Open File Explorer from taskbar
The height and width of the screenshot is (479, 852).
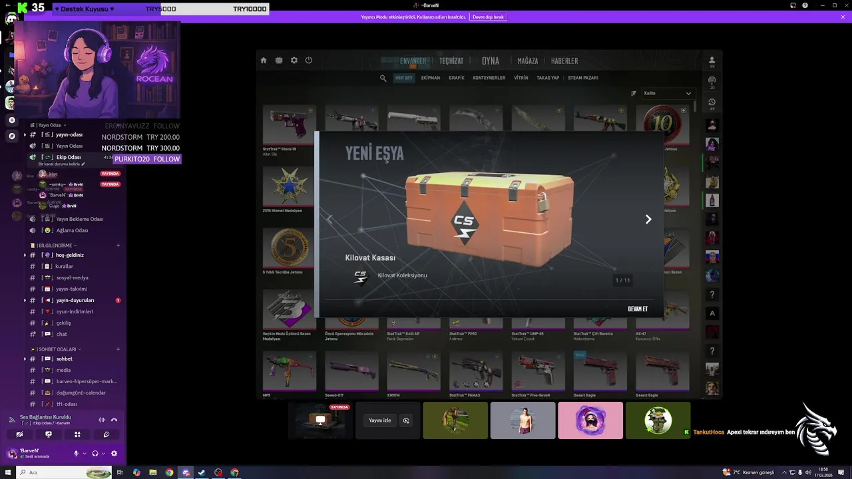[152, 472]
